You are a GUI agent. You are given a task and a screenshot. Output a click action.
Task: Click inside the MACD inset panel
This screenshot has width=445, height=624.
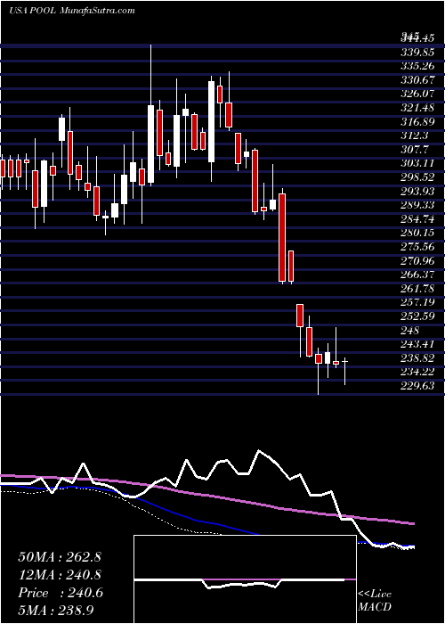click(x=245, y=579)
